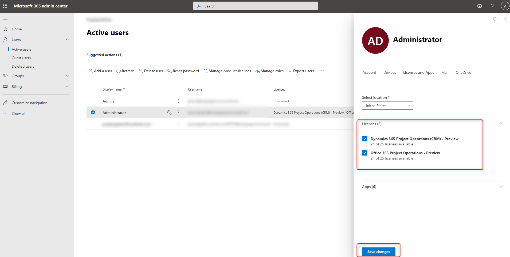This screenshot has height=257, width=510.
Task: Click the search magnifier icon
Action: click(x=199, y=6)
